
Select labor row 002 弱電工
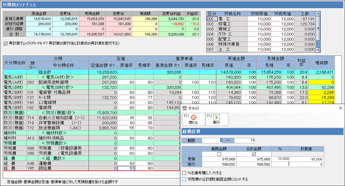click(x=261, y=24)
